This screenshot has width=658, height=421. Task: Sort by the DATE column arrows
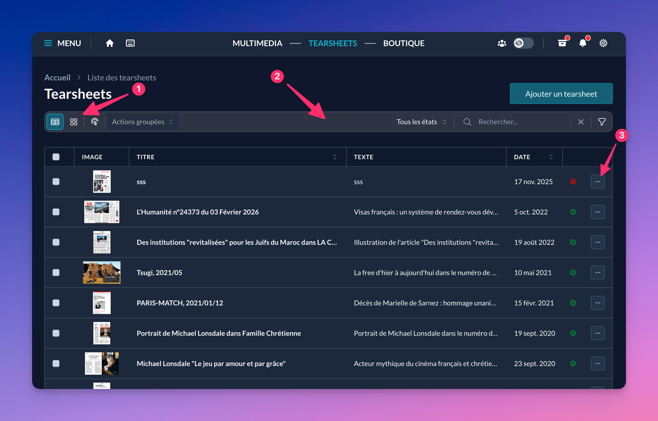551,157
